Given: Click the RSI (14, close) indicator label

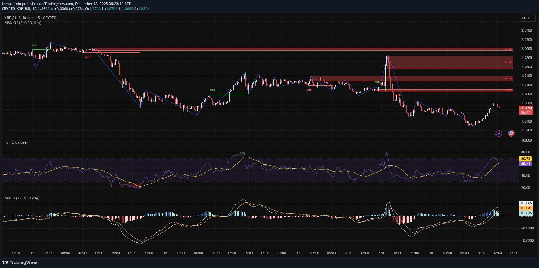Looking at the screenshot, I should coord(16,142).
